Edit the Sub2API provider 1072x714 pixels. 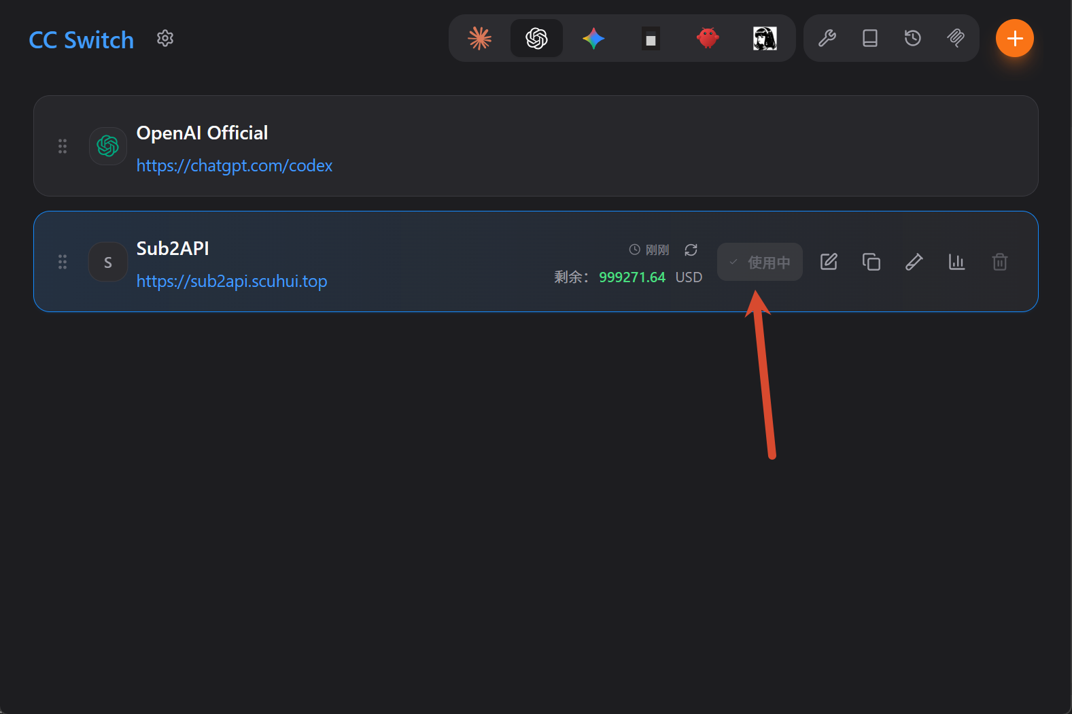tap(829, 262)
